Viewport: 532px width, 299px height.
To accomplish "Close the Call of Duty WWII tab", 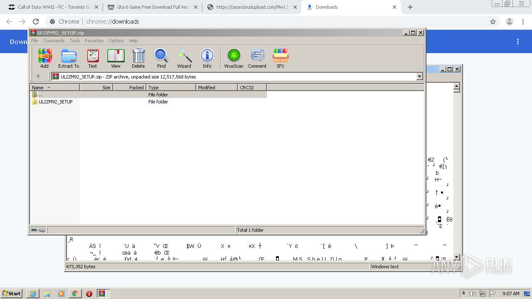I will (96, 7).
